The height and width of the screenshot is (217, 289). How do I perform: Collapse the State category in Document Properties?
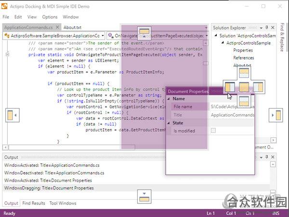(x=169, y=123)
